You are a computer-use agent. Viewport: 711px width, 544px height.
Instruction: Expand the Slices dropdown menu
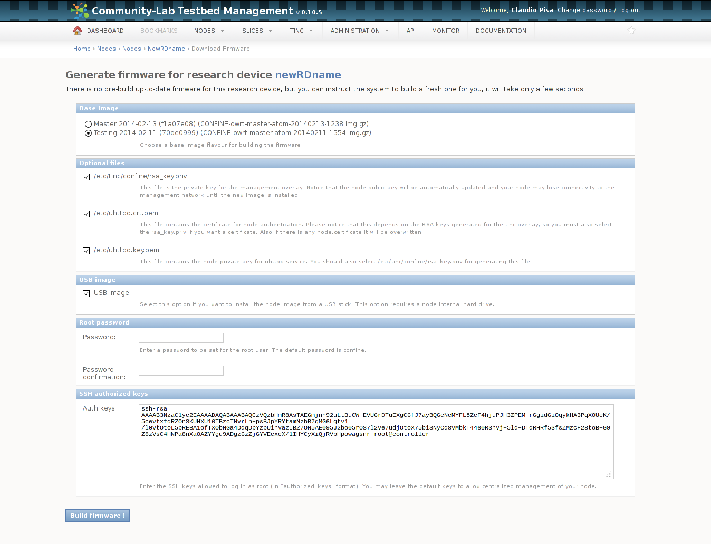click(x=257, y=31)
